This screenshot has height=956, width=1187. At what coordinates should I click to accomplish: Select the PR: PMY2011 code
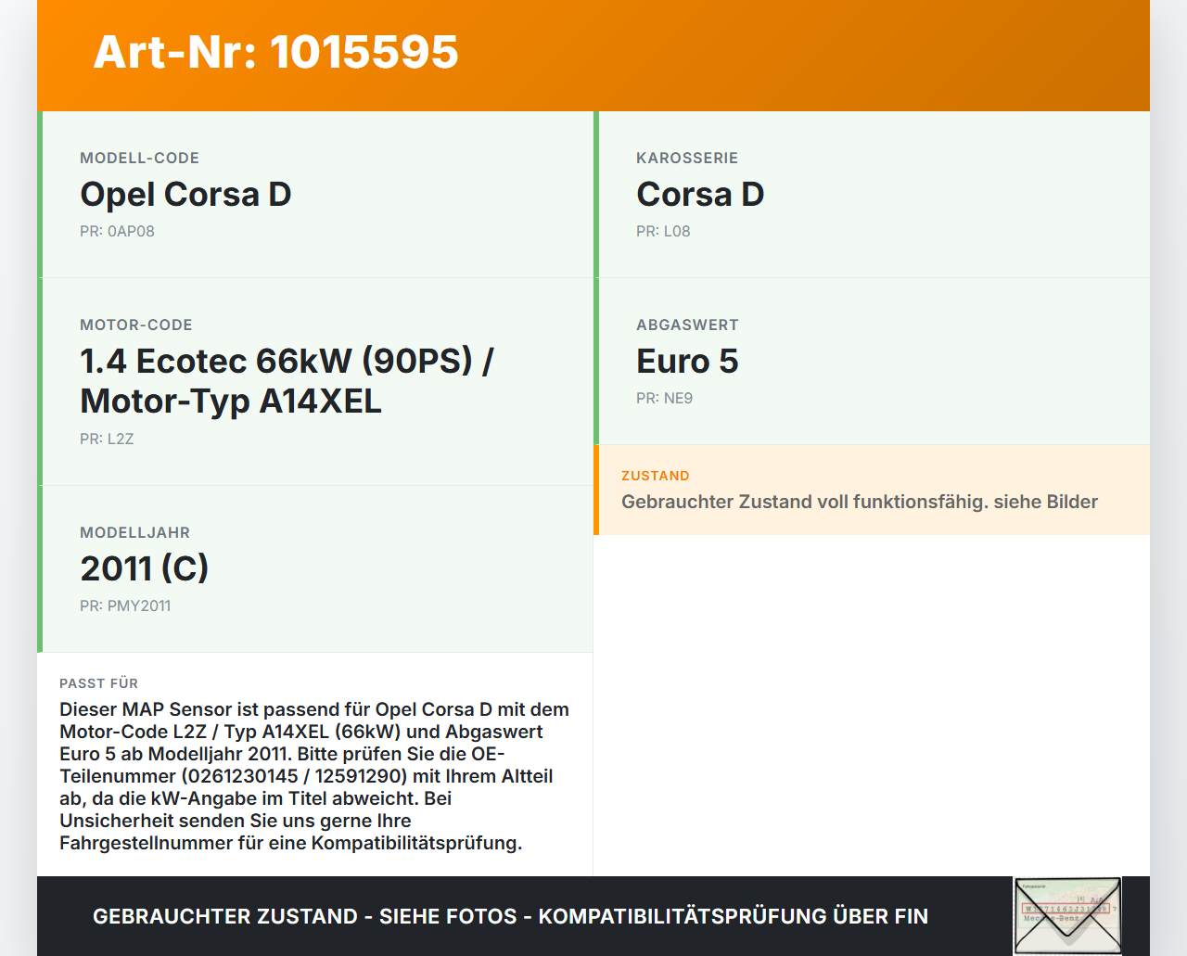pyautogui.click(x=125, y=605)
